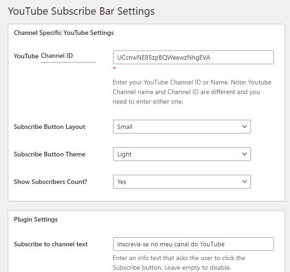Screen dimensions: 290x272
Task: Click the Channel ID help description text
Action: click(192, 92)
